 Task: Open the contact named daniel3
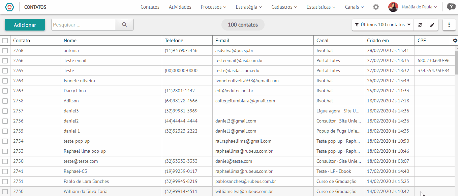pyautogui.click(x=71, y=111)
